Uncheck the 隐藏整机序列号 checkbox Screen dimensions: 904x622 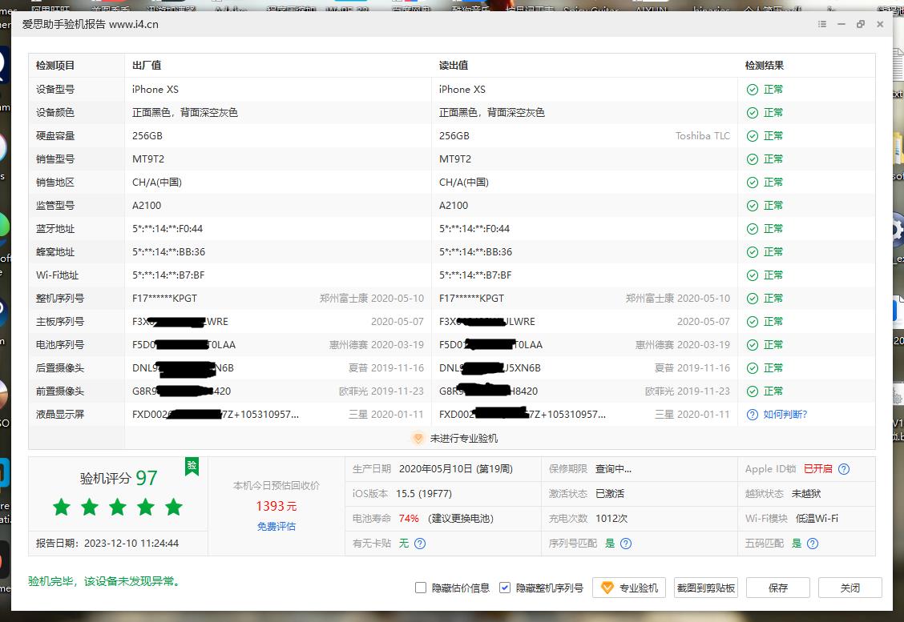(x=505, y=588)
